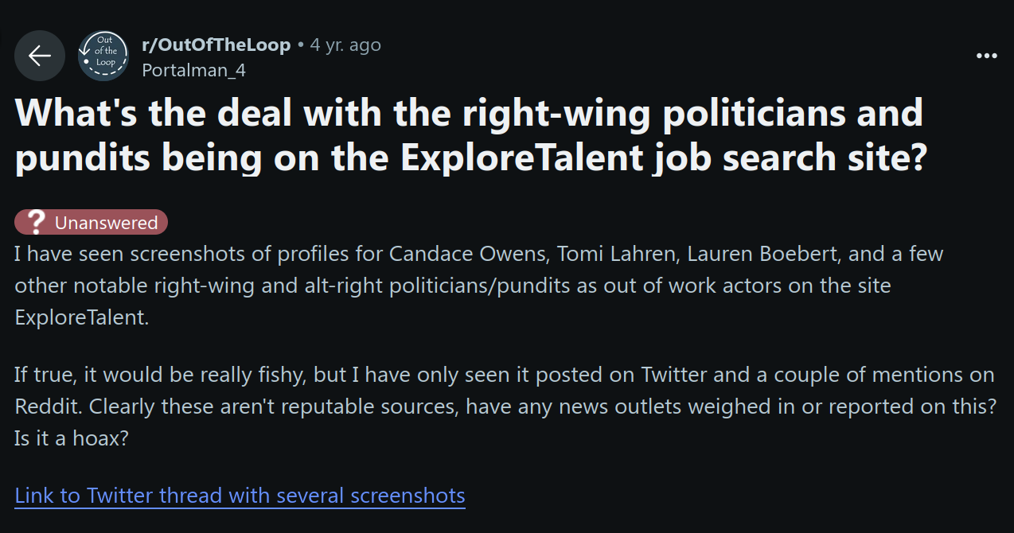
Task: Open the Portalman_4 user profile
Action: pyautogui.click(x=193, y=70)
